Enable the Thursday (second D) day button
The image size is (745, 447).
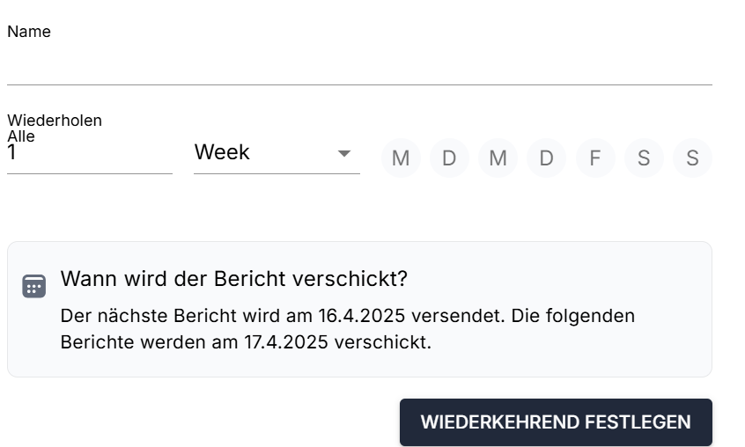point(546,158)
